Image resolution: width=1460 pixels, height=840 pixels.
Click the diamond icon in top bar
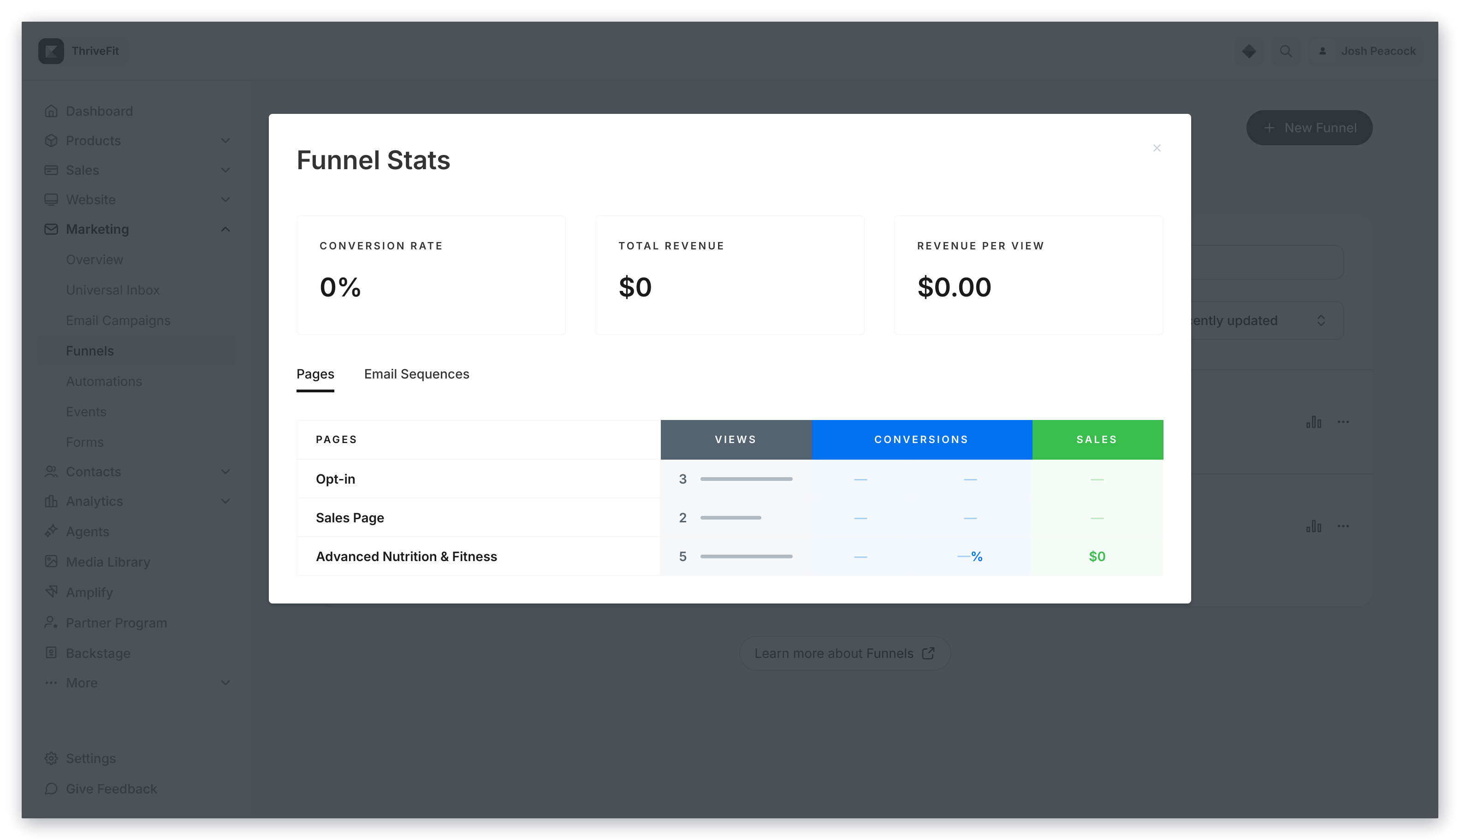1249,51
